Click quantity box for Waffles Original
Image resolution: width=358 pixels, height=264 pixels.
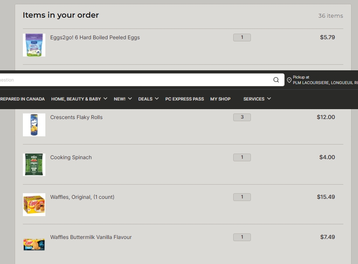click(x=242, y=197)
